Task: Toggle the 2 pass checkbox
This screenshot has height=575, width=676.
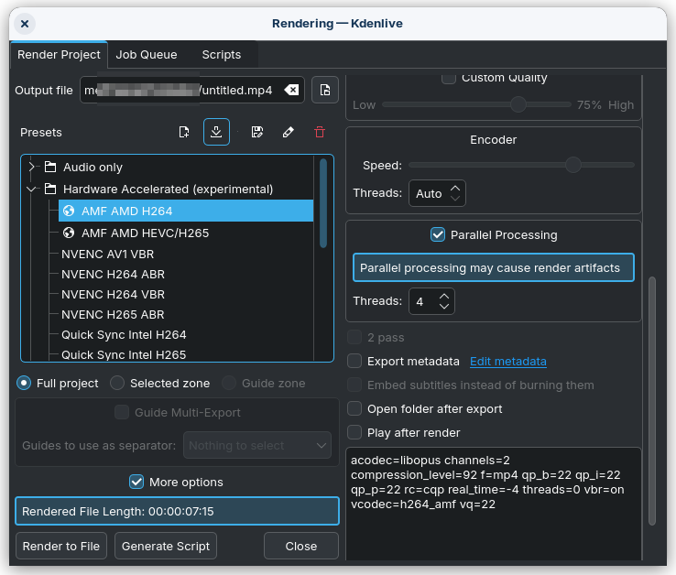Action: click(354, 338)
